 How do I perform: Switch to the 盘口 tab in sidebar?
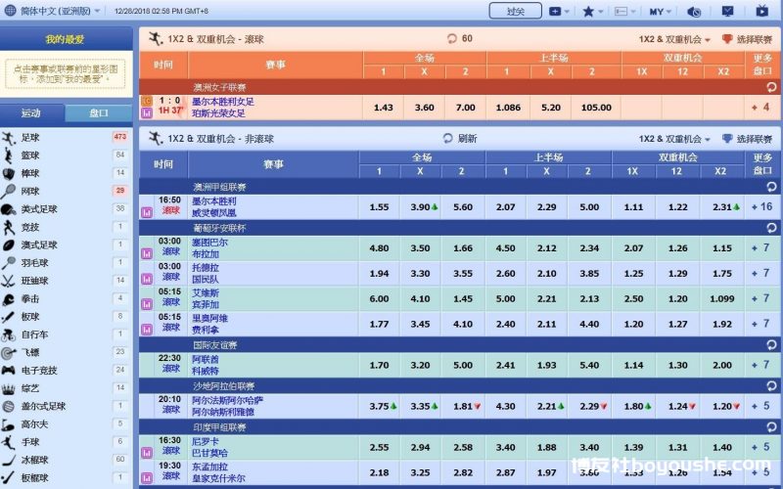[x=99, y=112]
